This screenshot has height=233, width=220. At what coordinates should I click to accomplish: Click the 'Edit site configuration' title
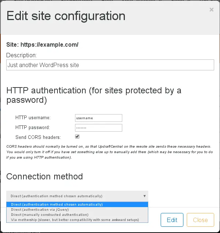[x=66, y=16]
